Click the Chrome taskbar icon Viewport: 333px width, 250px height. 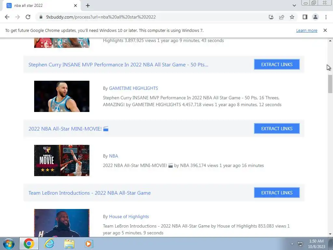[29, 243]
